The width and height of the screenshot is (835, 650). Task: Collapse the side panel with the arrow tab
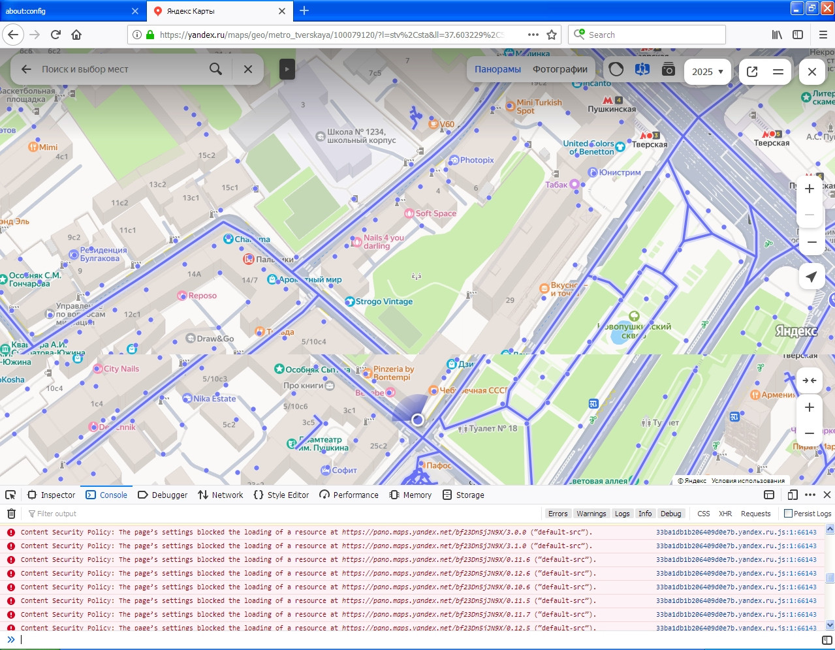287,69
